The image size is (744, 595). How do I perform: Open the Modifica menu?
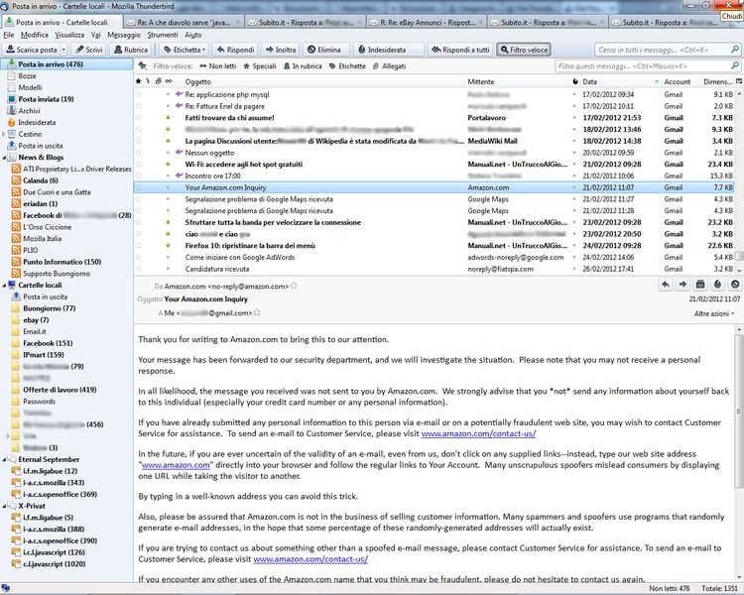coord(34,35)
